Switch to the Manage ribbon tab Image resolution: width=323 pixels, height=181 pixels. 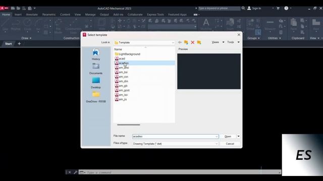coord(90,15)
